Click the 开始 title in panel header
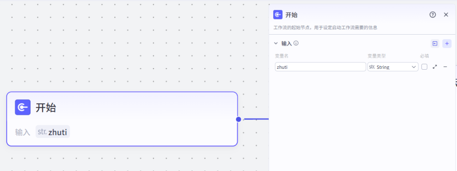Screen dimensions: 457x171 click(291, 15)
